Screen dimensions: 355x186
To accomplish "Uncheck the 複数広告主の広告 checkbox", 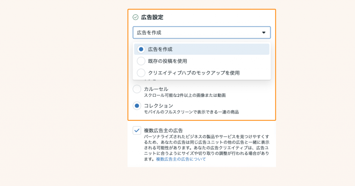I will click(x=137, y=130).
